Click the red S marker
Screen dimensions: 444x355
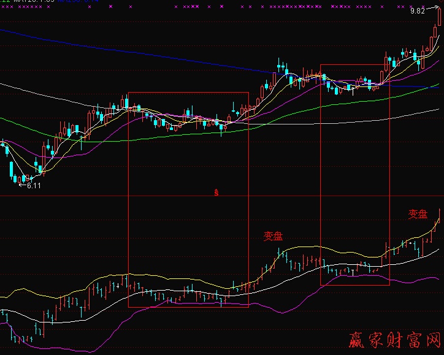pyautogui.click(x=216, y=193)
